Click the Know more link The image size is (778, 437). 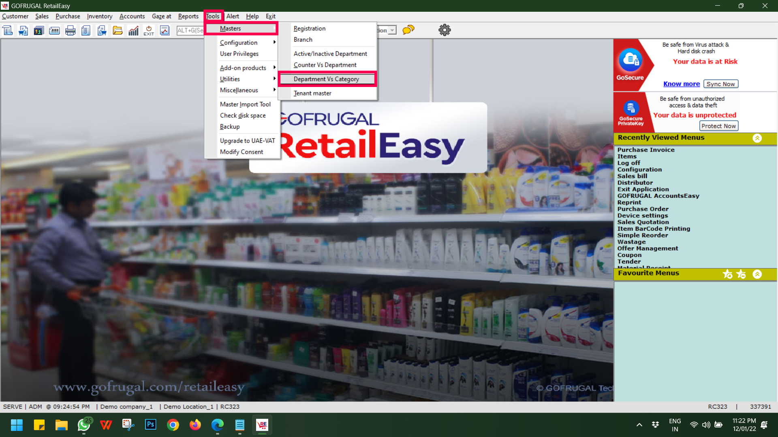click(681, 84)
